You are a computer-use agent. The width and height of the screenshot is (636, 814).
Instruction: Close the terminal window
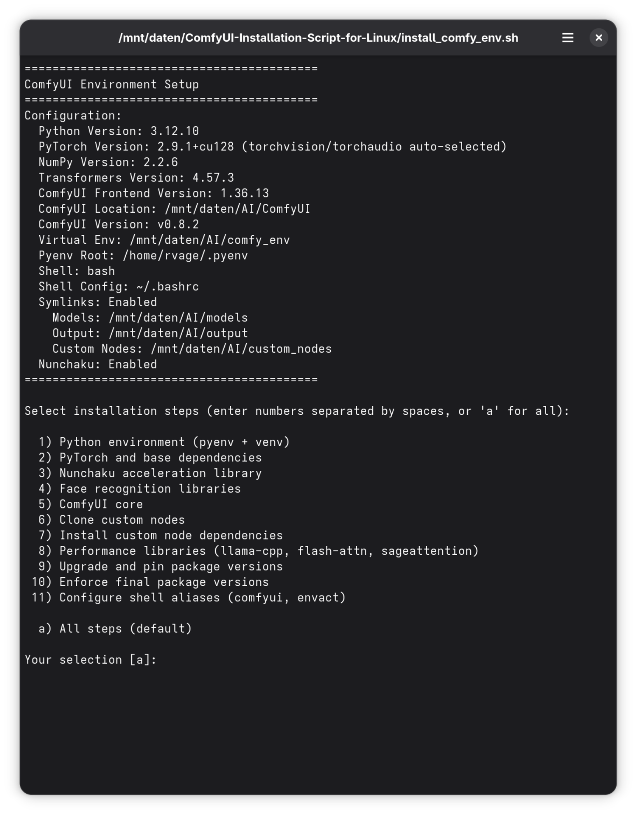click(599, 38)
